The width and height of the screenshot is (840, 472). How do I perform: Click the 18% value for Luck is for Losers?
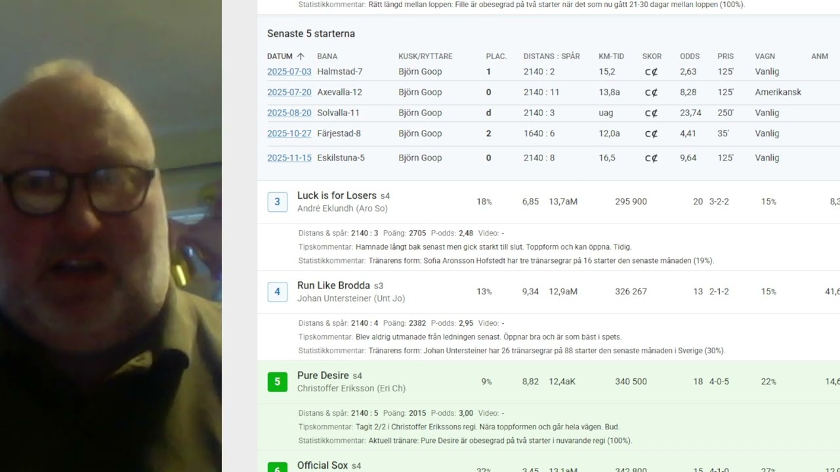pos(484,202)
